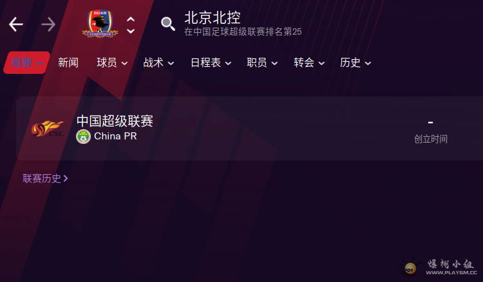483x282 pixels.
Task: Click the China PR federation emblem
Action: click(x=83, y=136)
